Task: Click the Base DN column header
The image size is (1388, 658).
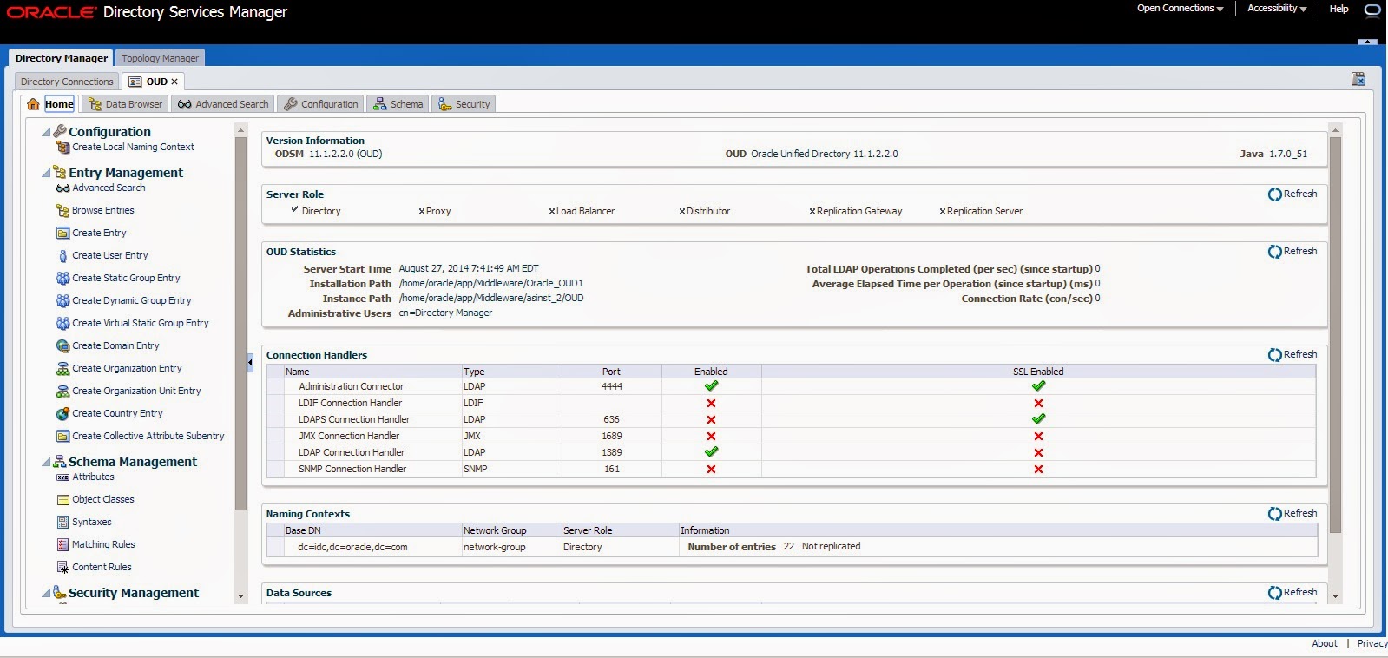Action: pos(372,530)
